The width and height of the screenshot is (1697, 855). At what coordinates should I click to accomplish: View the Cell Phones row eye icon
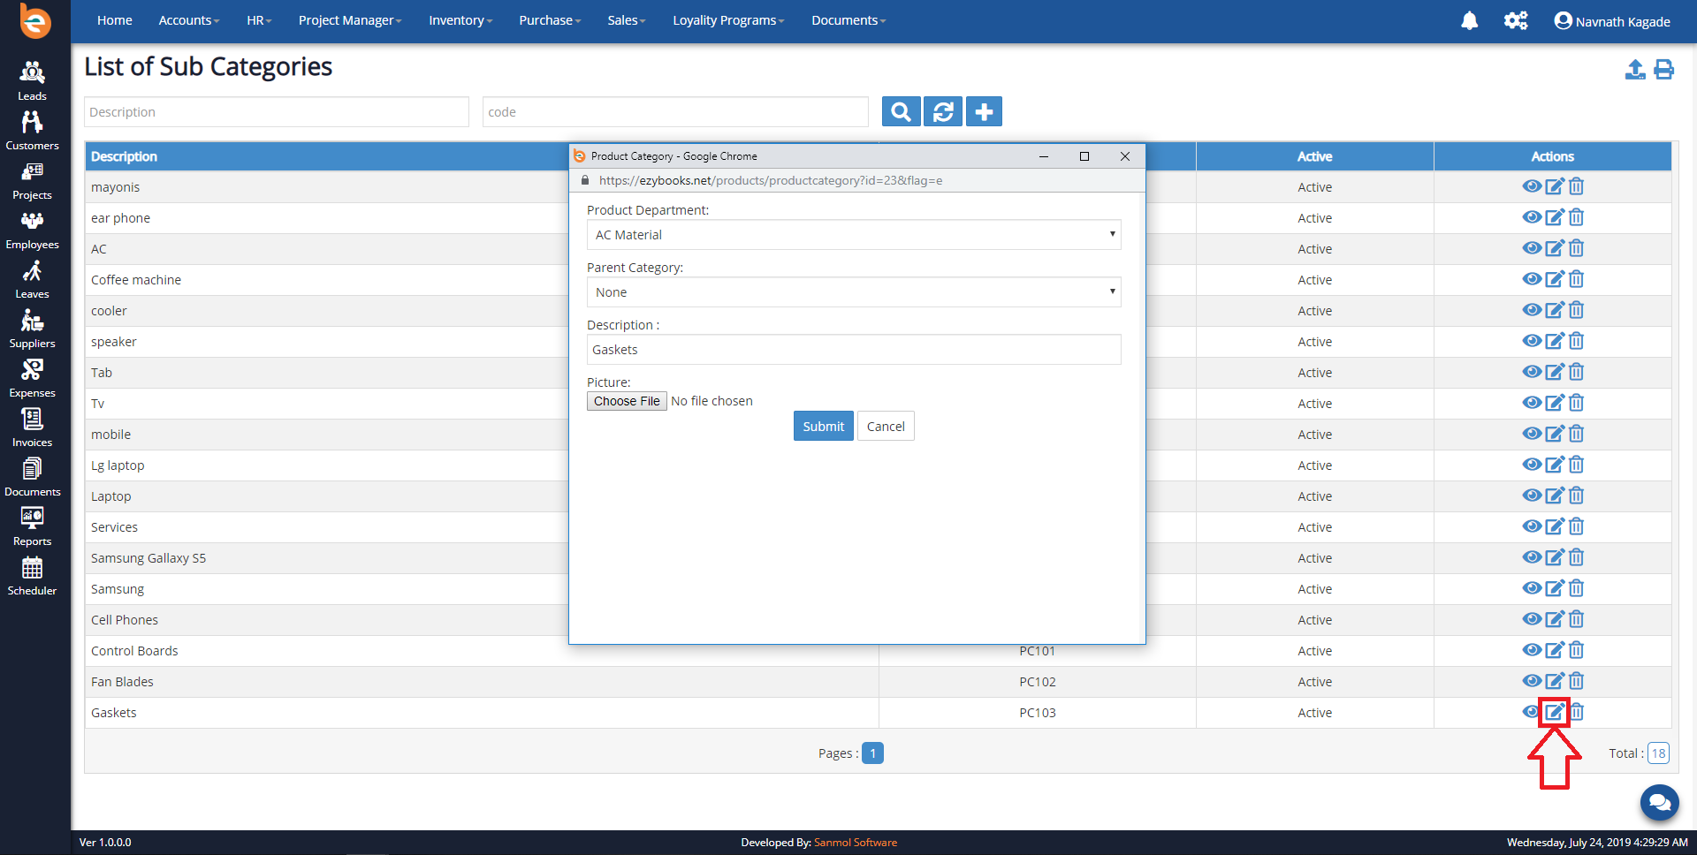coord(1532,619)
